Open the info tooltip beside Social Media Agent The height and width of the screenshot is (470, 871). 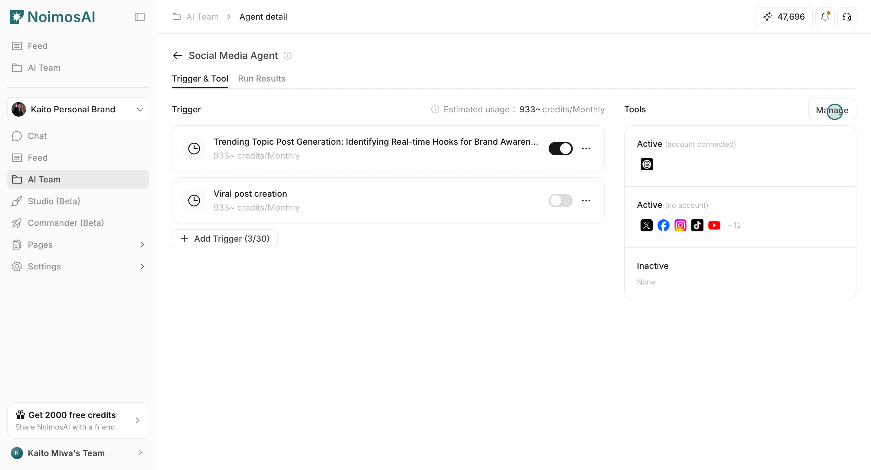click(287, 55)
